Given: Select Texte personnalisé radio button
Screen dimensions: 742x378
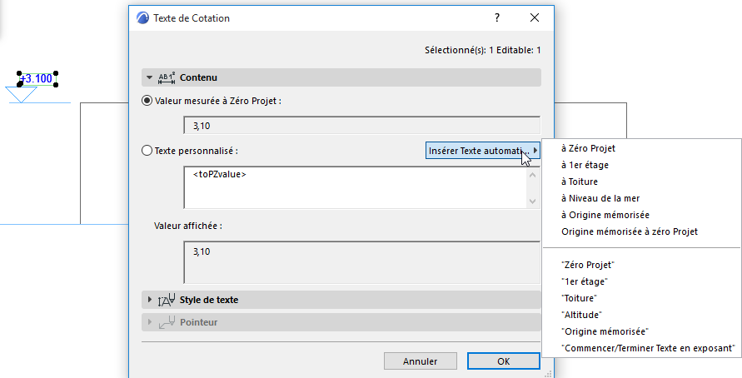Looking at the screenshot, I should [x=147, y=151].
